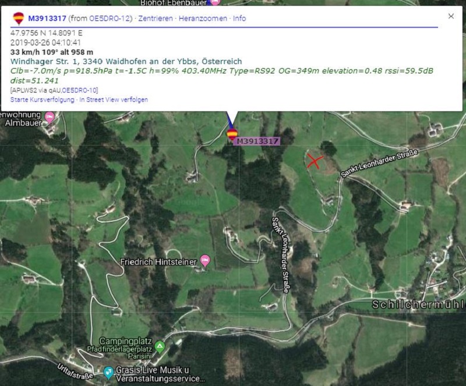Click the Almbauer place label
This screenshot has height=386, width=466.
21,119
